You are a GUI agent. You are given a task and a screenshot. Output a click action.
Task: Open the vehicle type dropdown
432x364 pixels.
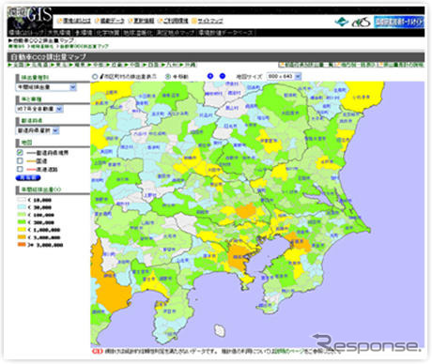(39, 109)
